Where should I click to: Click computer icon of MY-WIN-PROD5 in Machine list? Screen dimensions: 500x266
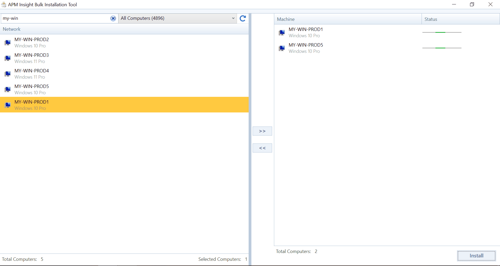[282, 48]
